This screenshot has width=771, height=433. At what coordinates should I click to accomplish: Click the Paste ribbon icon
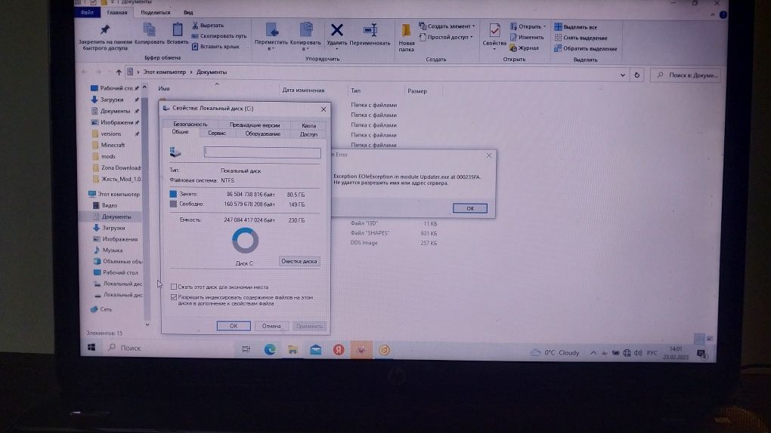pos(177,30)
